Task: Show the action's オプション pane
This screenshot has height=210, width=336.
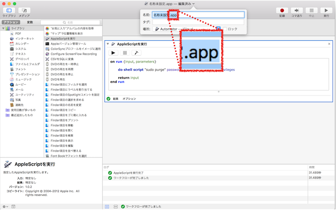Action: pyautogui.click(x=129, y=99)
